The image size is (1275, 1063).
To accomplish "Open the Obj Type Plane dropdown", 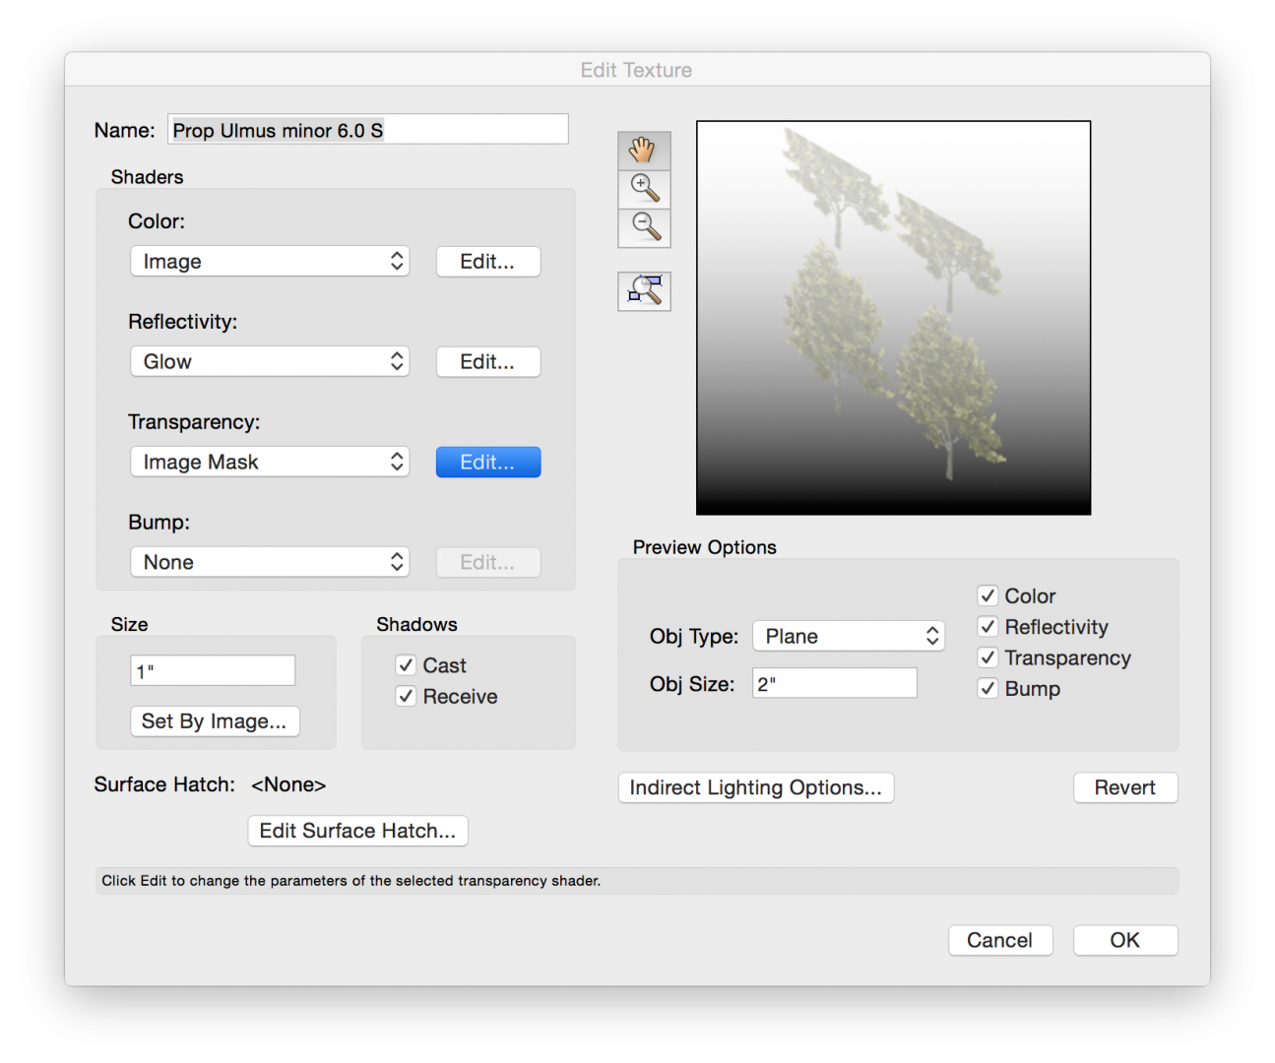I will (848, 637).
